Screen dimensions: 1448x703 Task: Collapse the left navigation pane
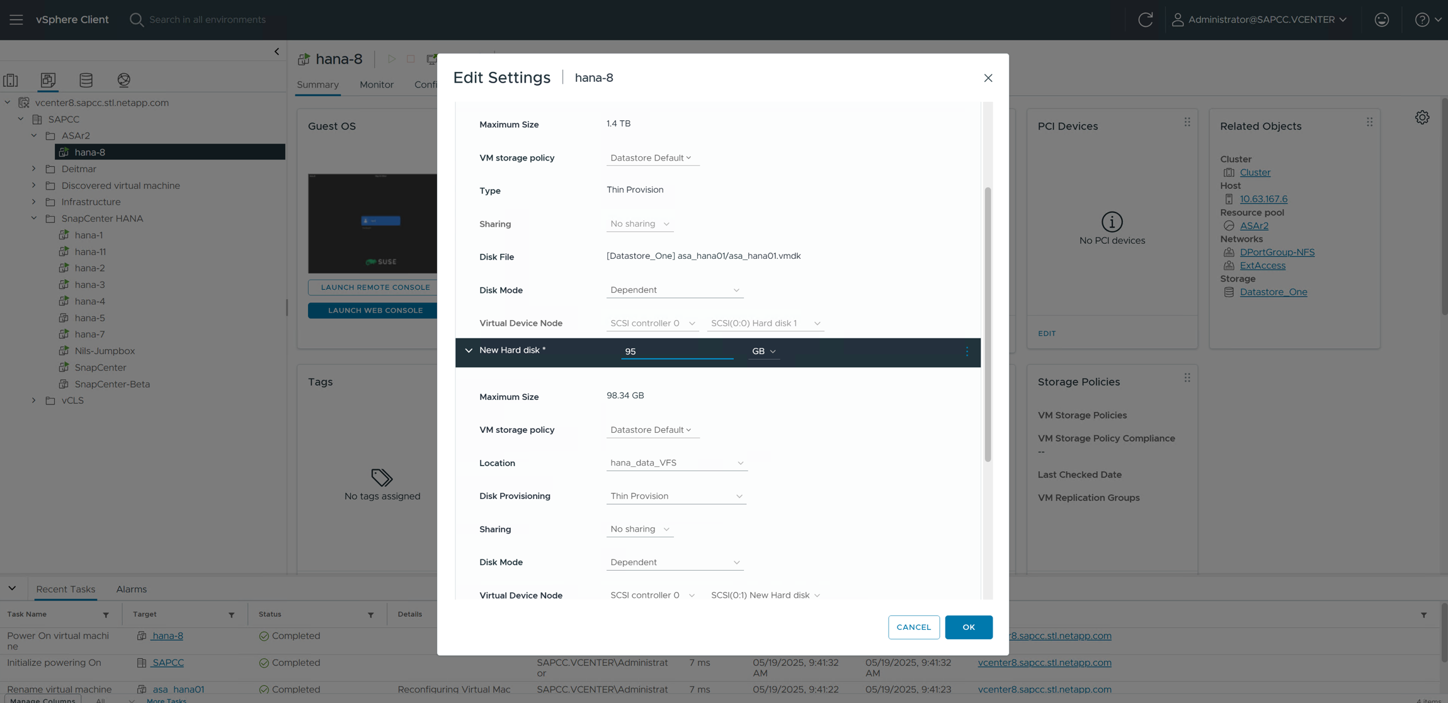276,52
